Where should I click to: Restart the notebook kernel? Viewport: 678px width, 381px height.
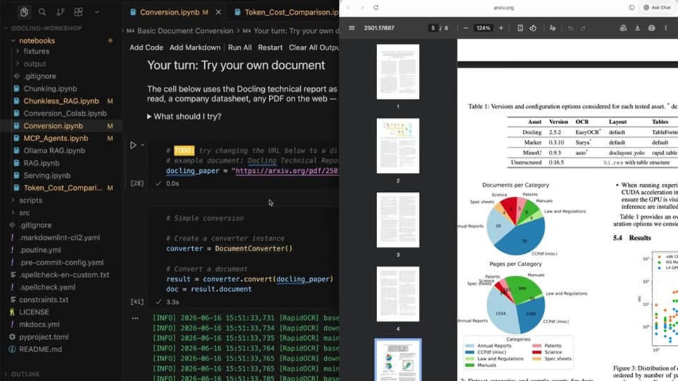270,47
